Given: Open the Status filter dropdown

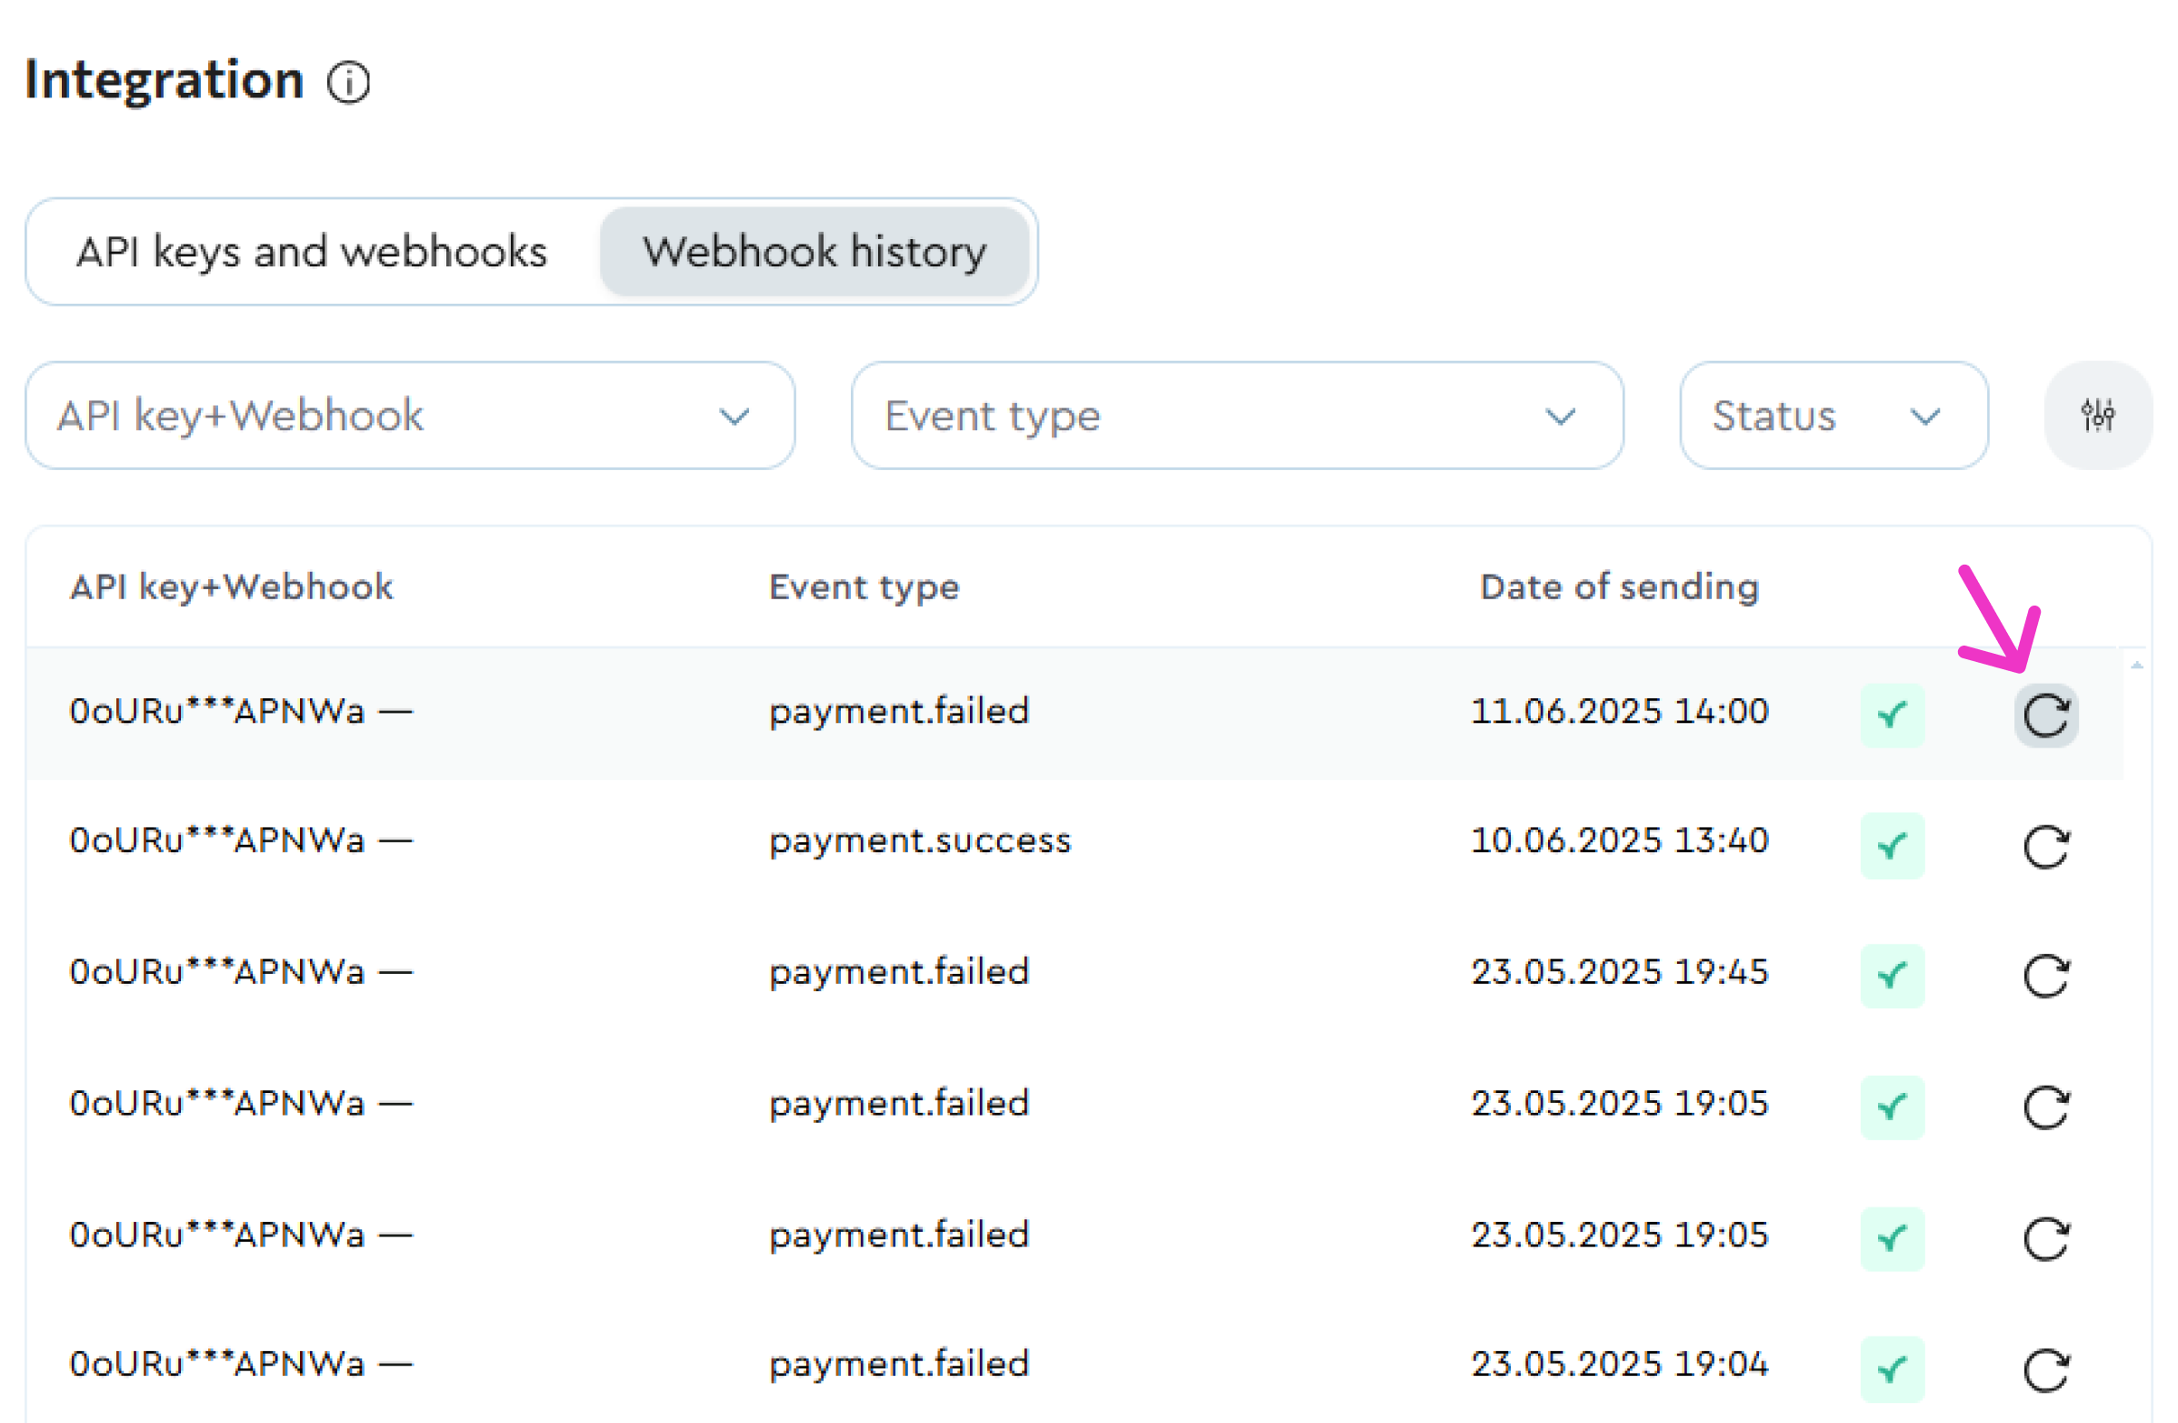Looking at the screenshot, I should click(x=1833, y=416).
